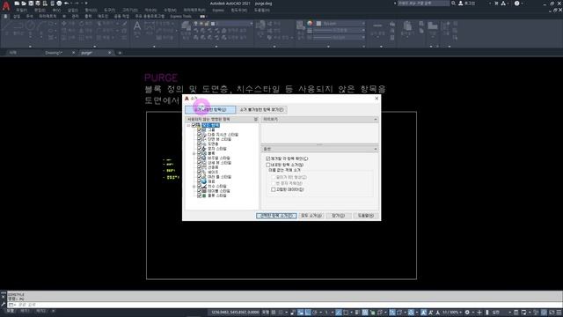
Task: Collapse the 옵션 options panel
Action: [x=376, y=149]
